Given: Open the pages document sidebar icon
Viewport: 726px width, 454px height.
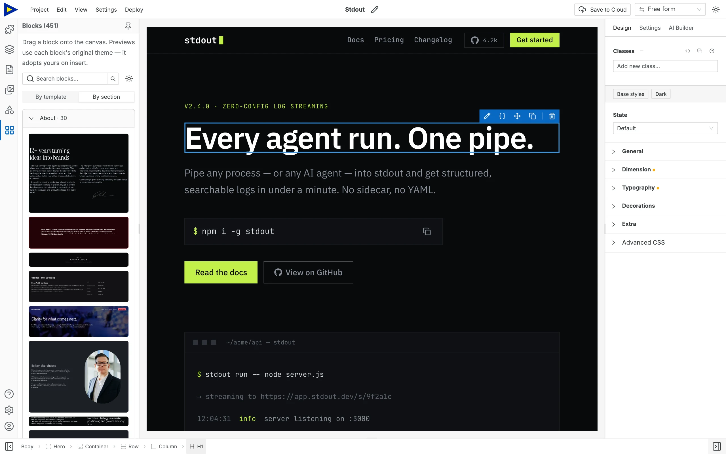Looking at the screenshot, I should (x=9, y=69).
